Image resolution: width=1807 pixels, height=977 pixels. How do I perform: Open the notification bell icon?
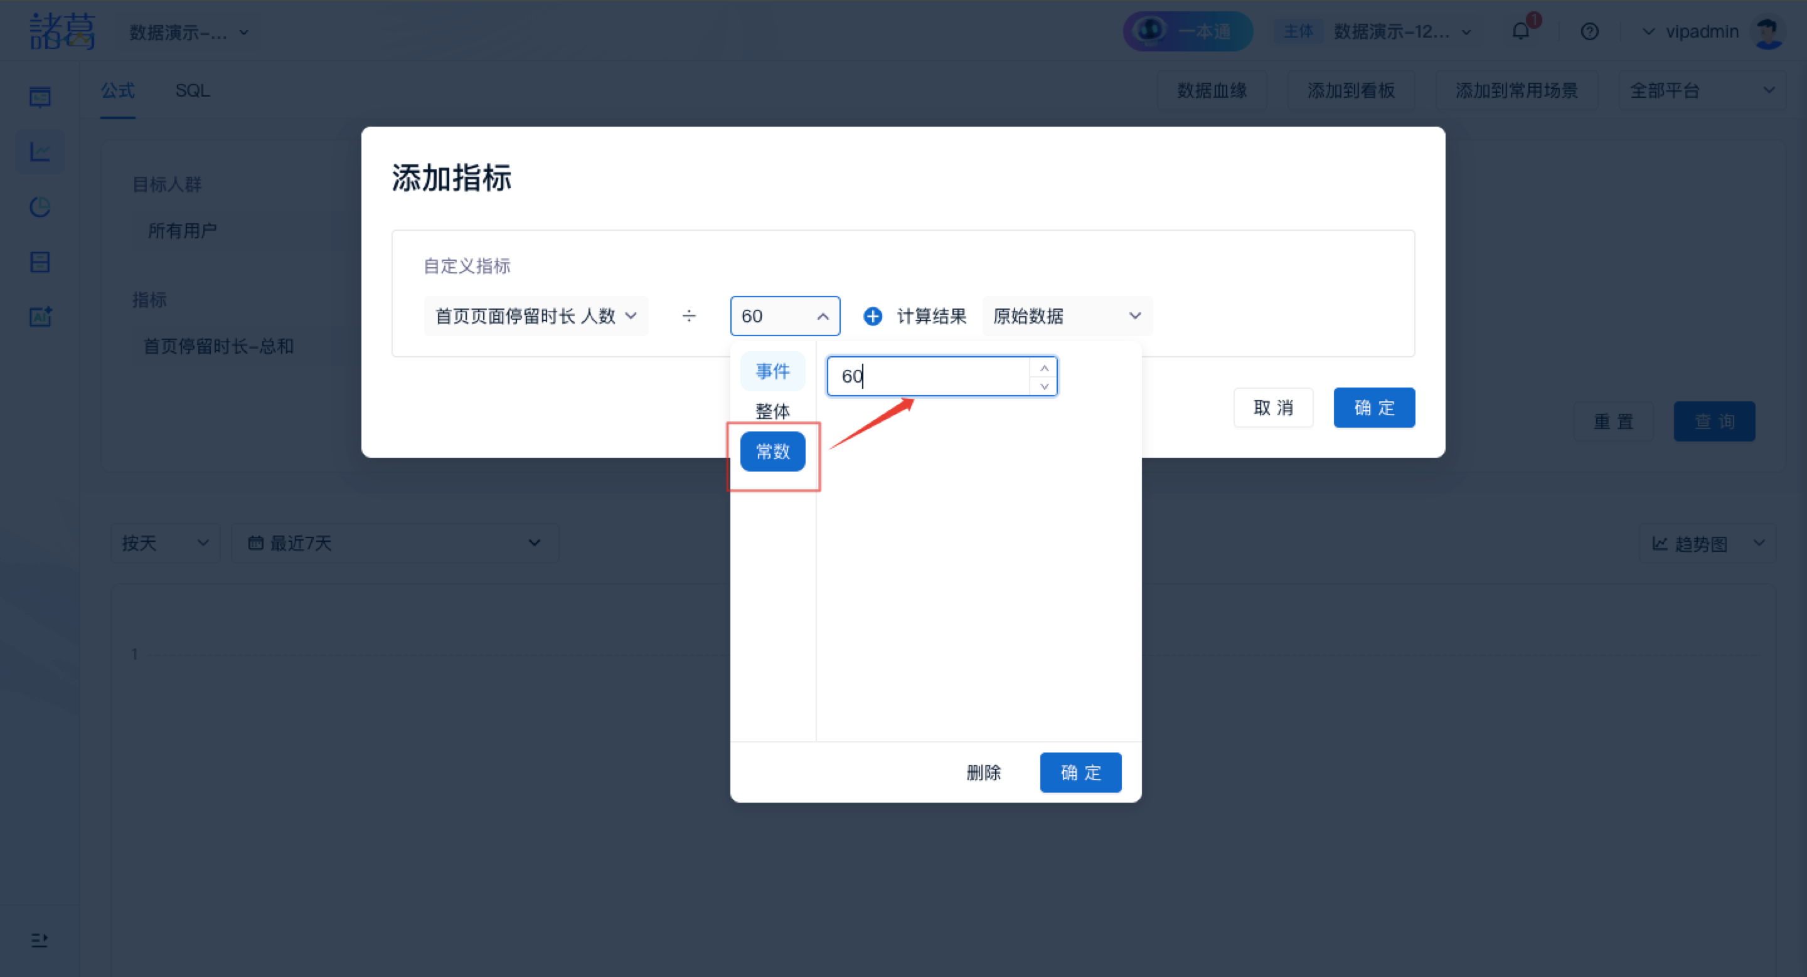[1520, 31]
